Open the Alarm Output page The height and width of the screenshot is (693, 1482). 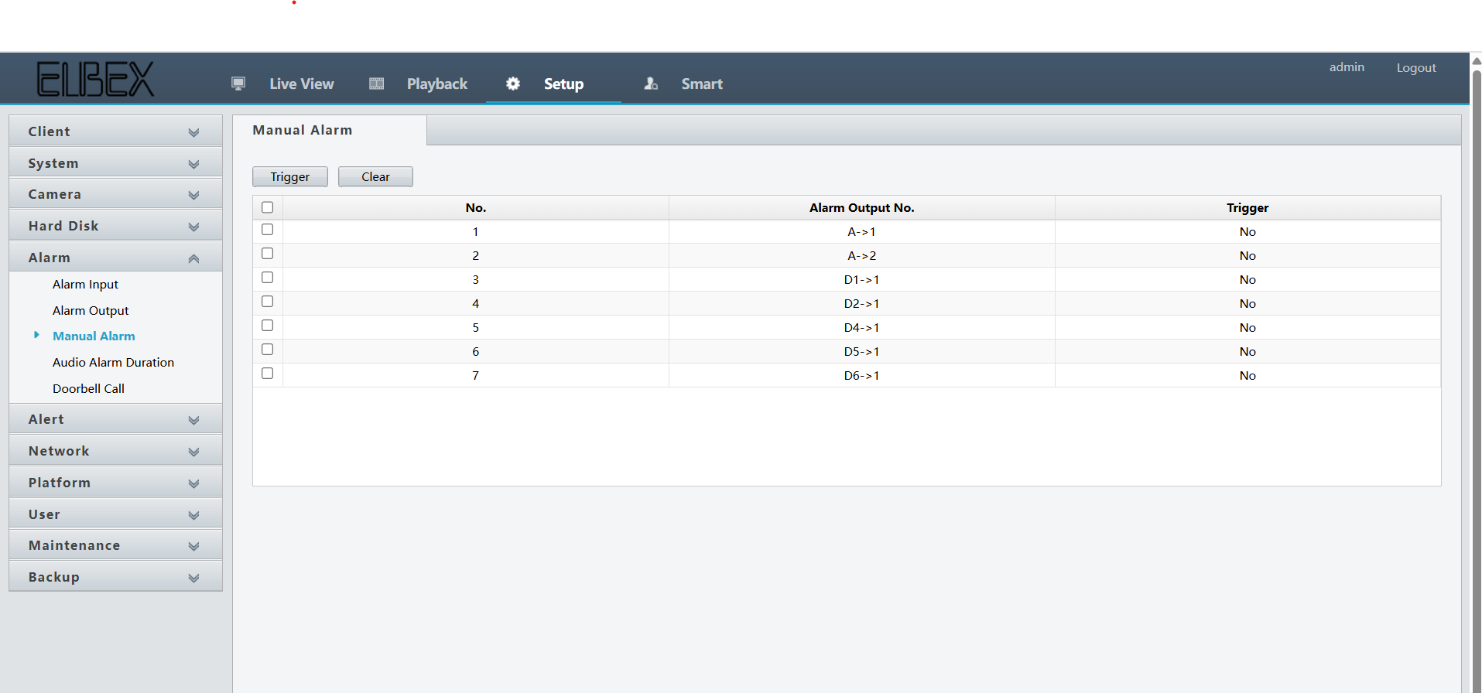click(91, 310)
